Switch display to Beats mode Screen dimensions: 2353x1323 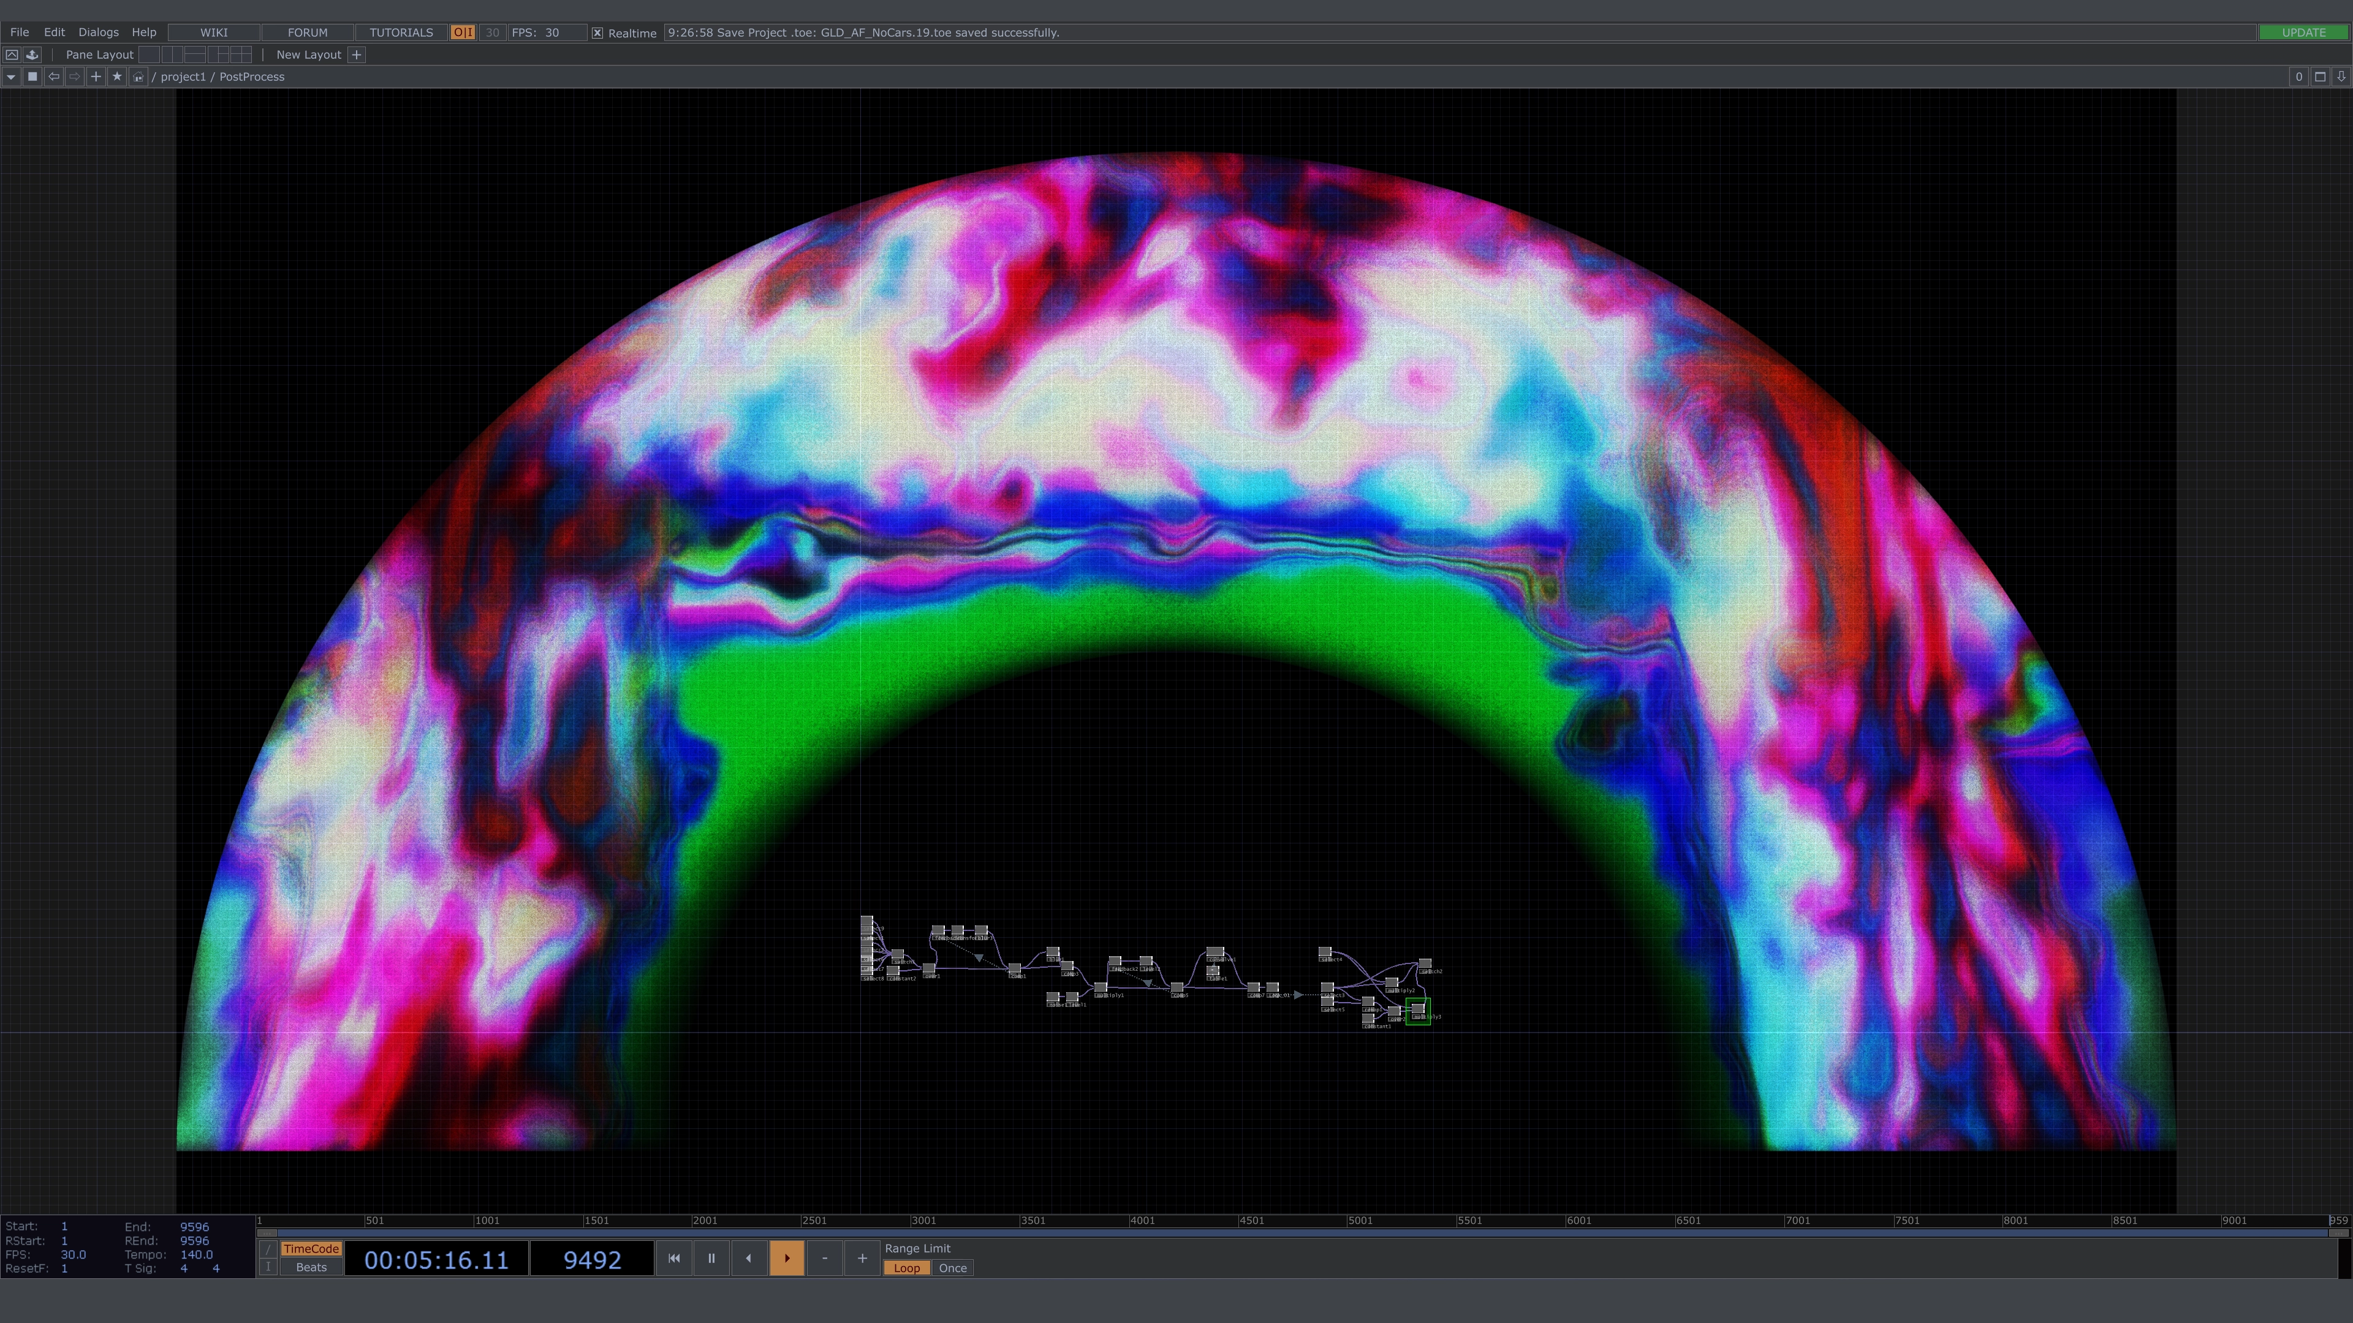[x=311, y=1267]
